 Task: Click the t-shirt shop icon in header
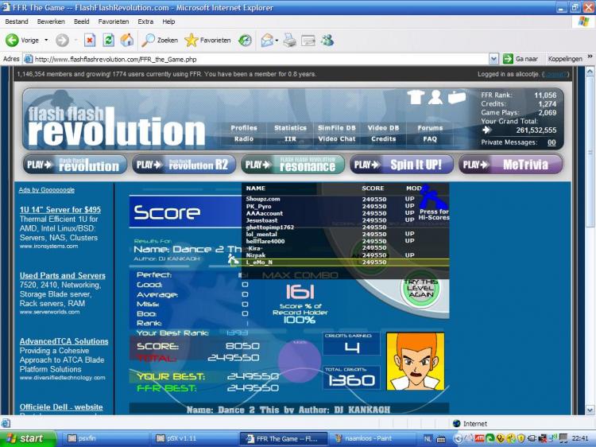(416, 97)
